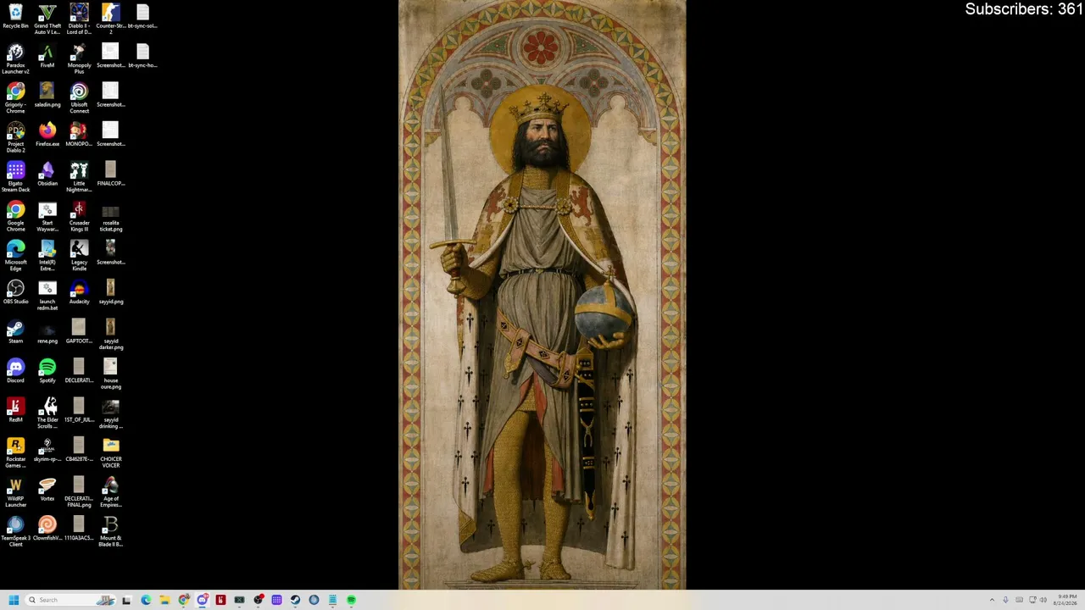
Task: Select the DECLERATI... FINAL.png file
Action: (79, 491)
